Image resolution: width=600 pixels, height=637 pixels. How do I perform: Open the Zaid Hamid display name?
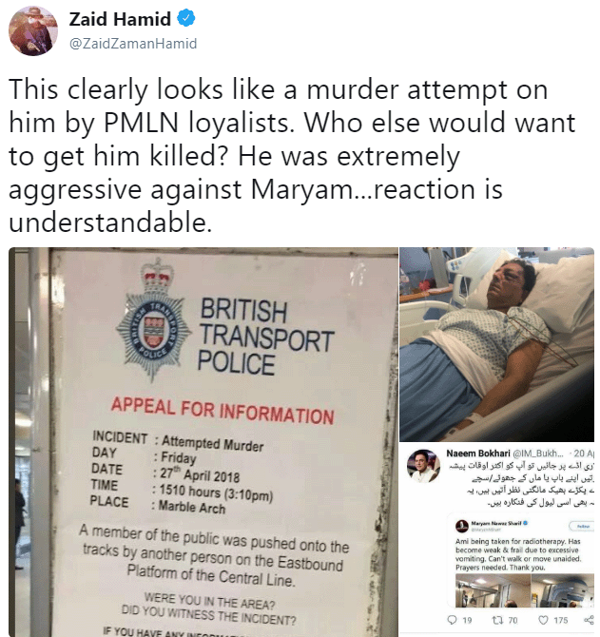120,19
